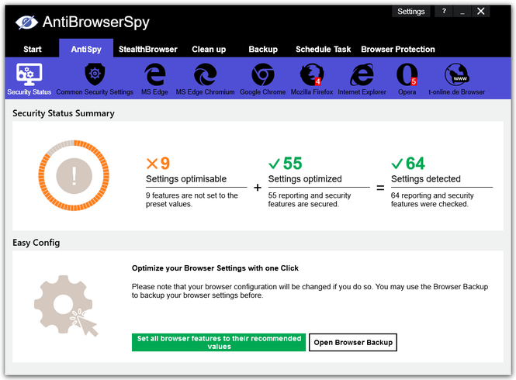
Task: Click '55 reporting and security features are secured'
Action: (310, 200)
